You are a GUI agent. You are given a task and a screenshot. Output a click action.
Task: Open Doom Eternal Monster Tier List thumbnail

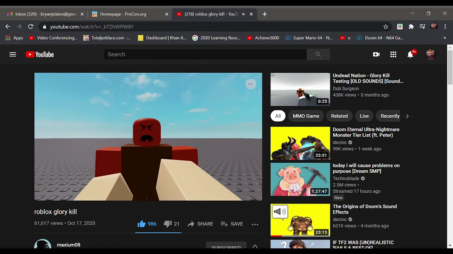click(x=300, y=143)
